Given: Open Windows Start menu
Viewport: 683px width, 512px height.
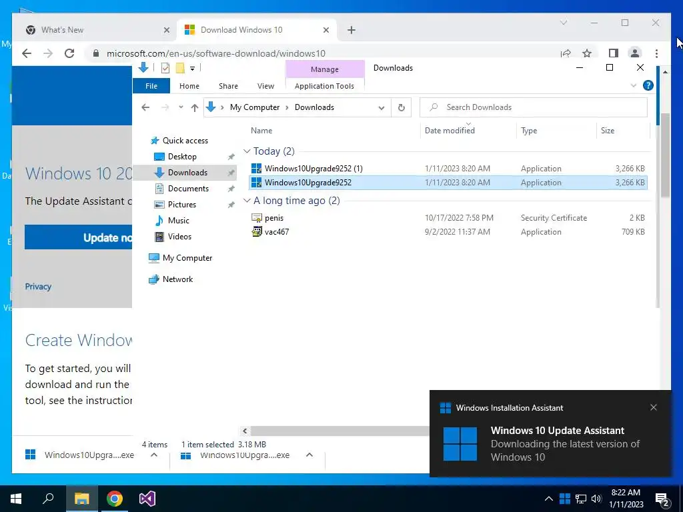Looking at the screenshot, I should pyautogui.click(x=16, y=499).
